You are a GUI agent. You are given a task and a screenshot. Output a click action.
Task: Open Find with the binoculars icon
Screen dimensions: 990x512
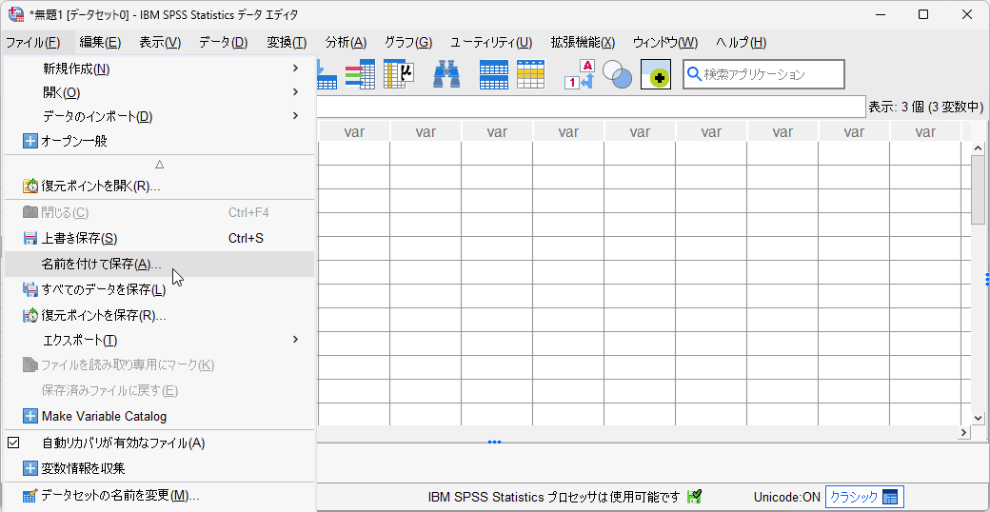tap(446, 74)
